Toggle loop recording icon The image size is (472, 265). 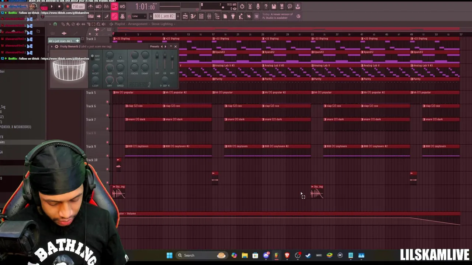coord(122,6)
